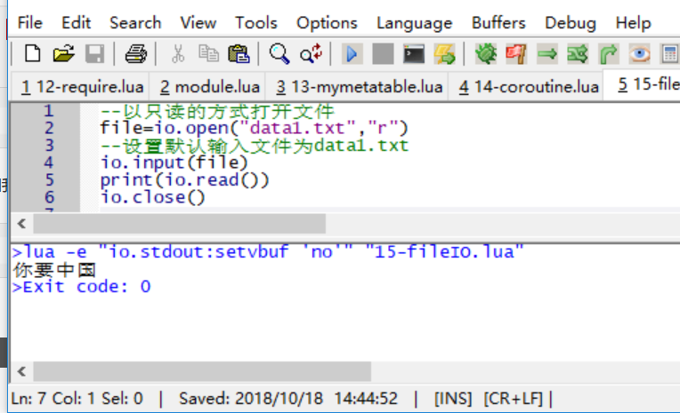Click the [INS] status bar indicator

tap(453, 399)
